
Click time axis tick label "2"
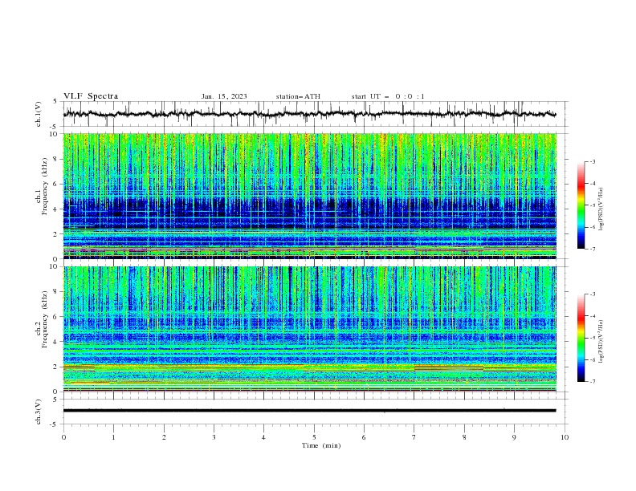pos(164,437)
